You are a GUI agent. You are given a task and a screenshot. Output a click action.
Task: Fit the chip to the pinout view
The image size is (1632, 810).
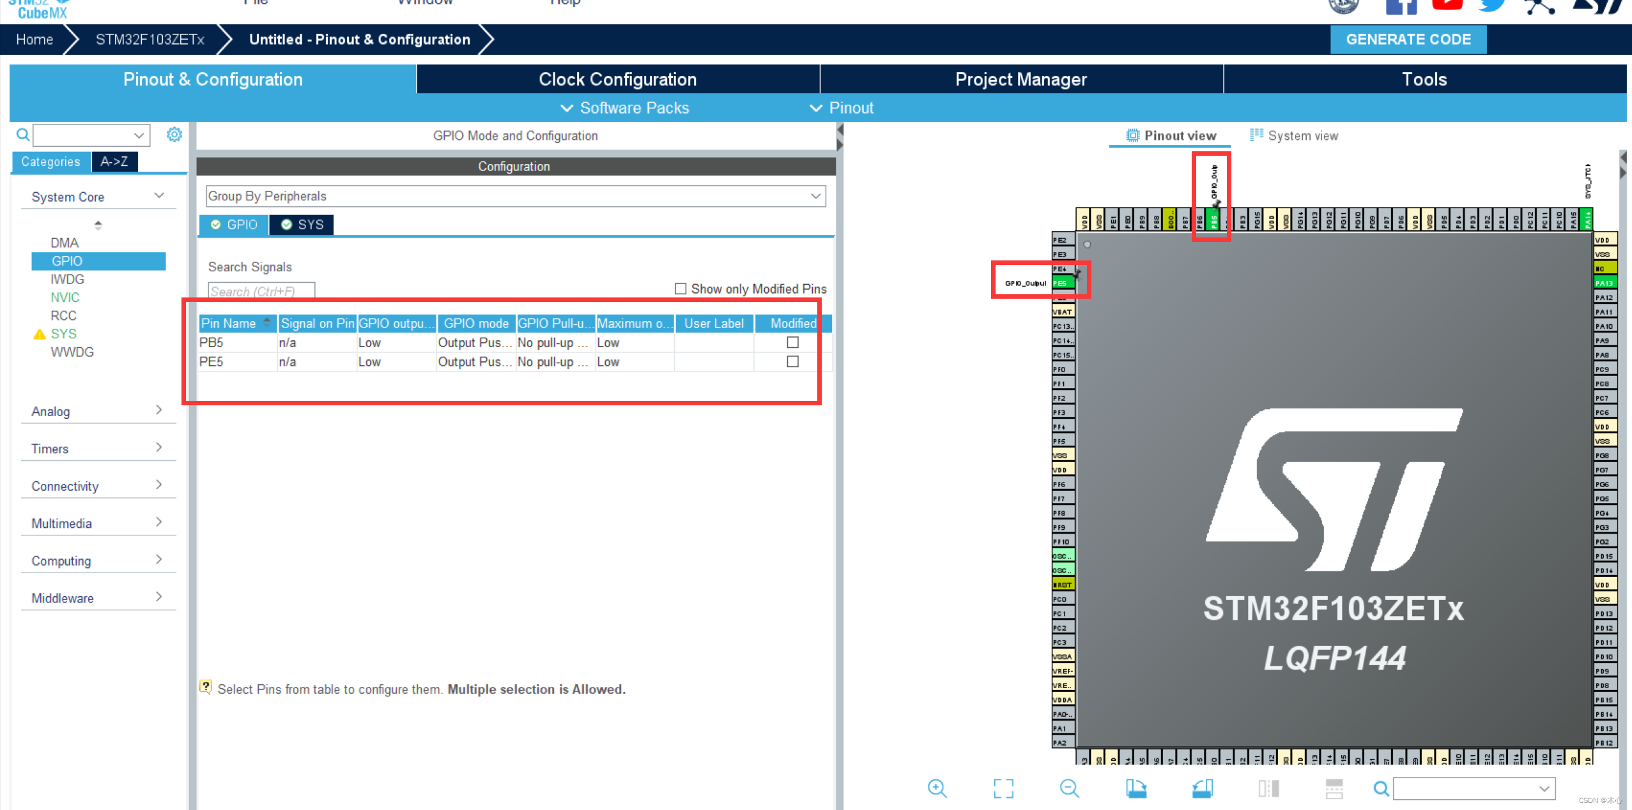click(1003, 788)
